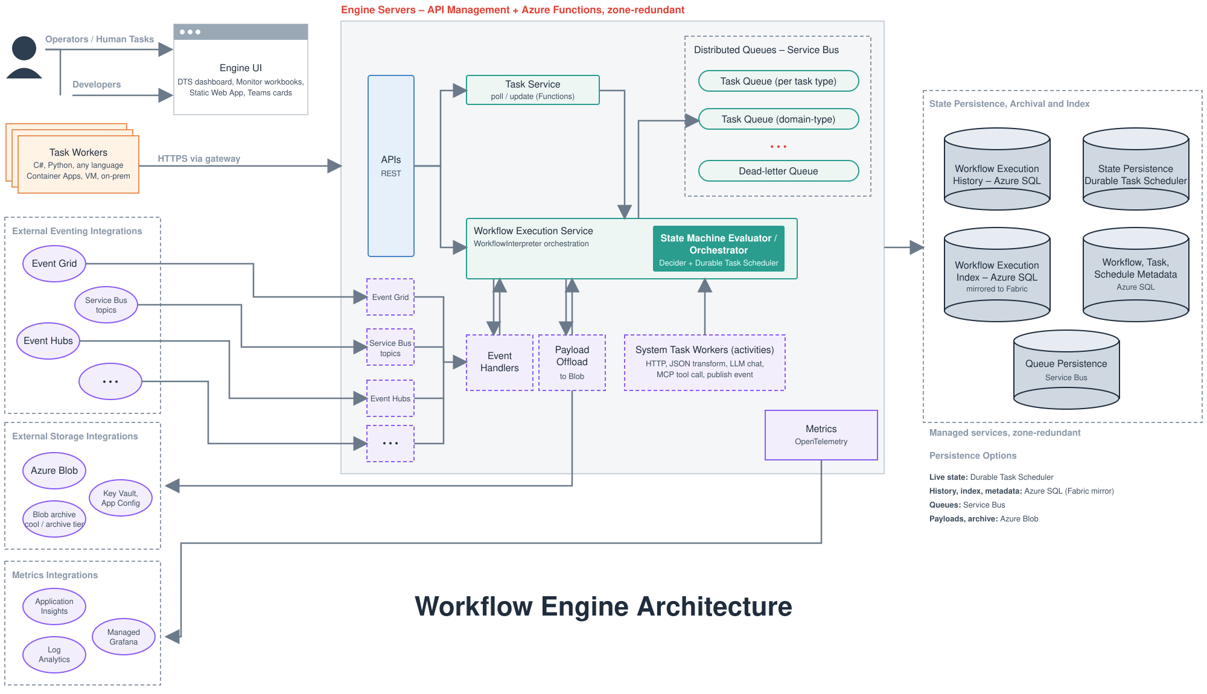
Task: Click the Event Grid external integration oval
Action: 54,264
